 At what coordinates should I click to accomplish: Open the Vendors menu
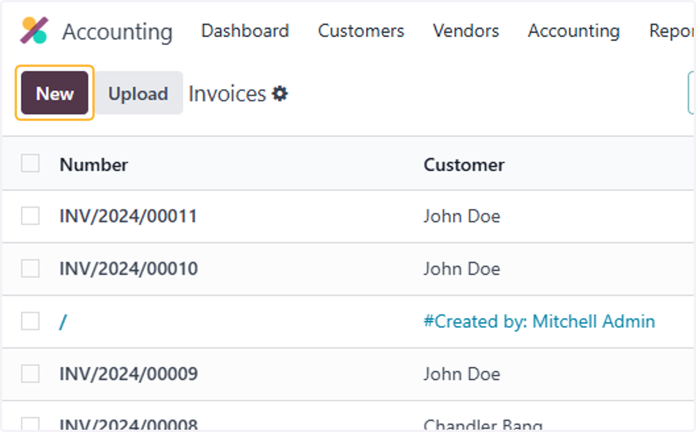(x=466, y=31)
